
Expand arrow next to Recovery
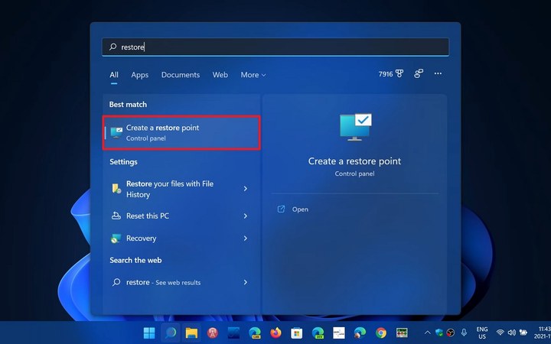tap(246, 239)
